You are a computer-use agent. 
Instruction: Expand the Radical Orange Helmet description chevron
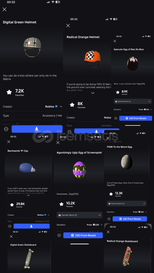click(x=93, y=93)
